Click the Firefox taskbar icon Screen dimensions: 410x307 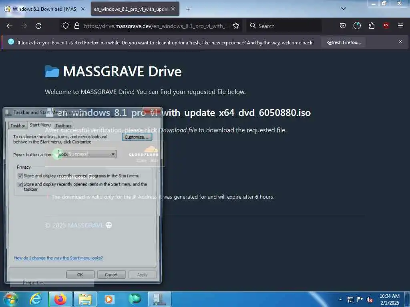[60, 299]
